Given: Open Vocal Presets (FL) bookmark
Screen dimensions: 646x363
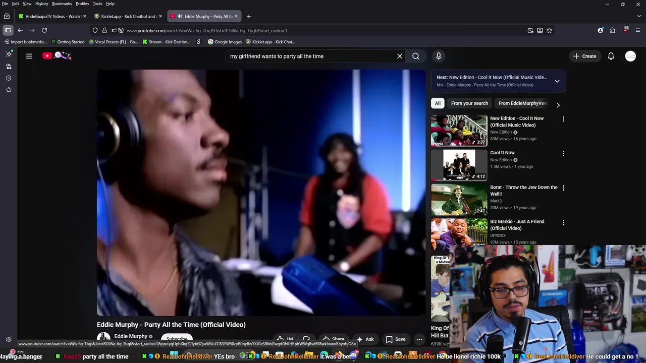Looking at the screenshot, I should point(113,42).
